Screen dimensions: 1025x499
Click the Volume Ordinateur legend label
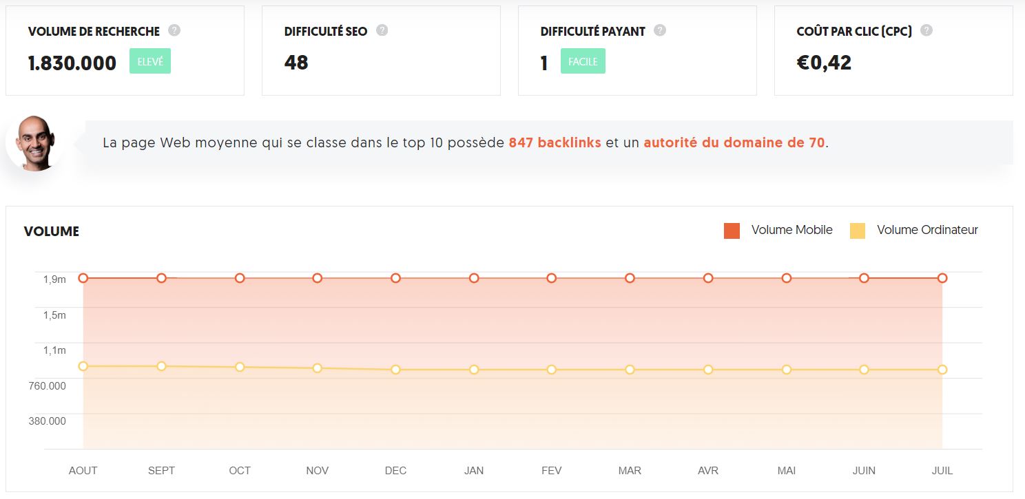click(927, 230)
